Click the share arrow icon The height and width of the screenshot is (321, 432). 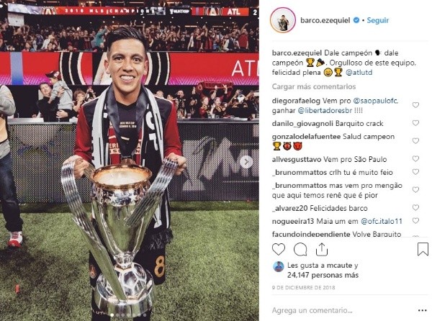tap(322, 250)
